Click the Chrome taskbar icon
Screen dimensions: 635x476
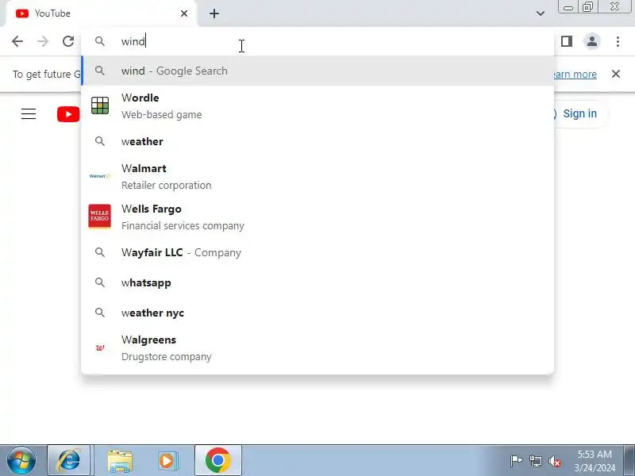point(217,461)
